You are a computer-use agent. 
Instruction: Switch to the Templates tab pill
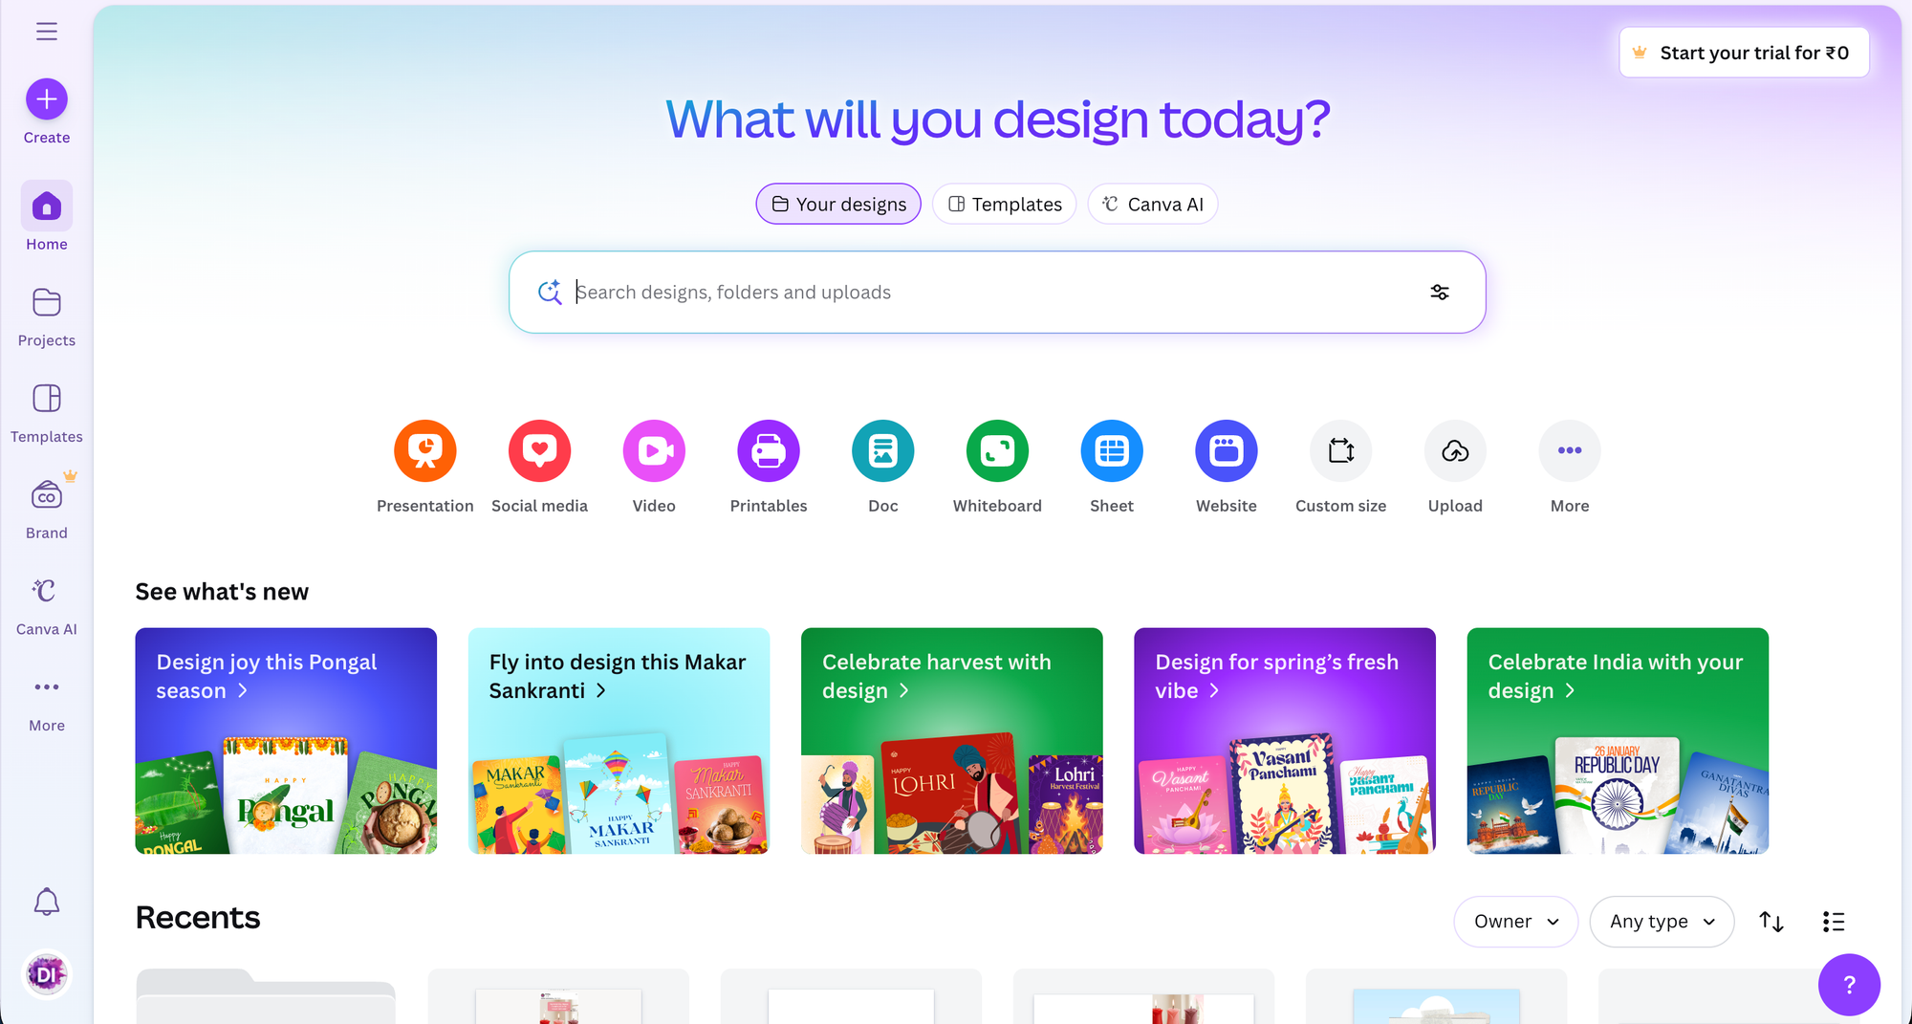(x=1004, y=204)
